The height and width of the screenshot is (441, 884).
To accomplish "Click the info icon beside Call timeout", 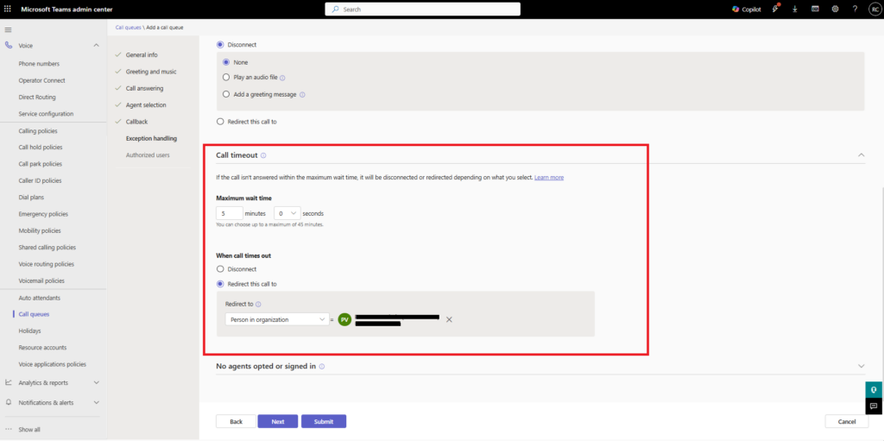I will pos(263,155).
